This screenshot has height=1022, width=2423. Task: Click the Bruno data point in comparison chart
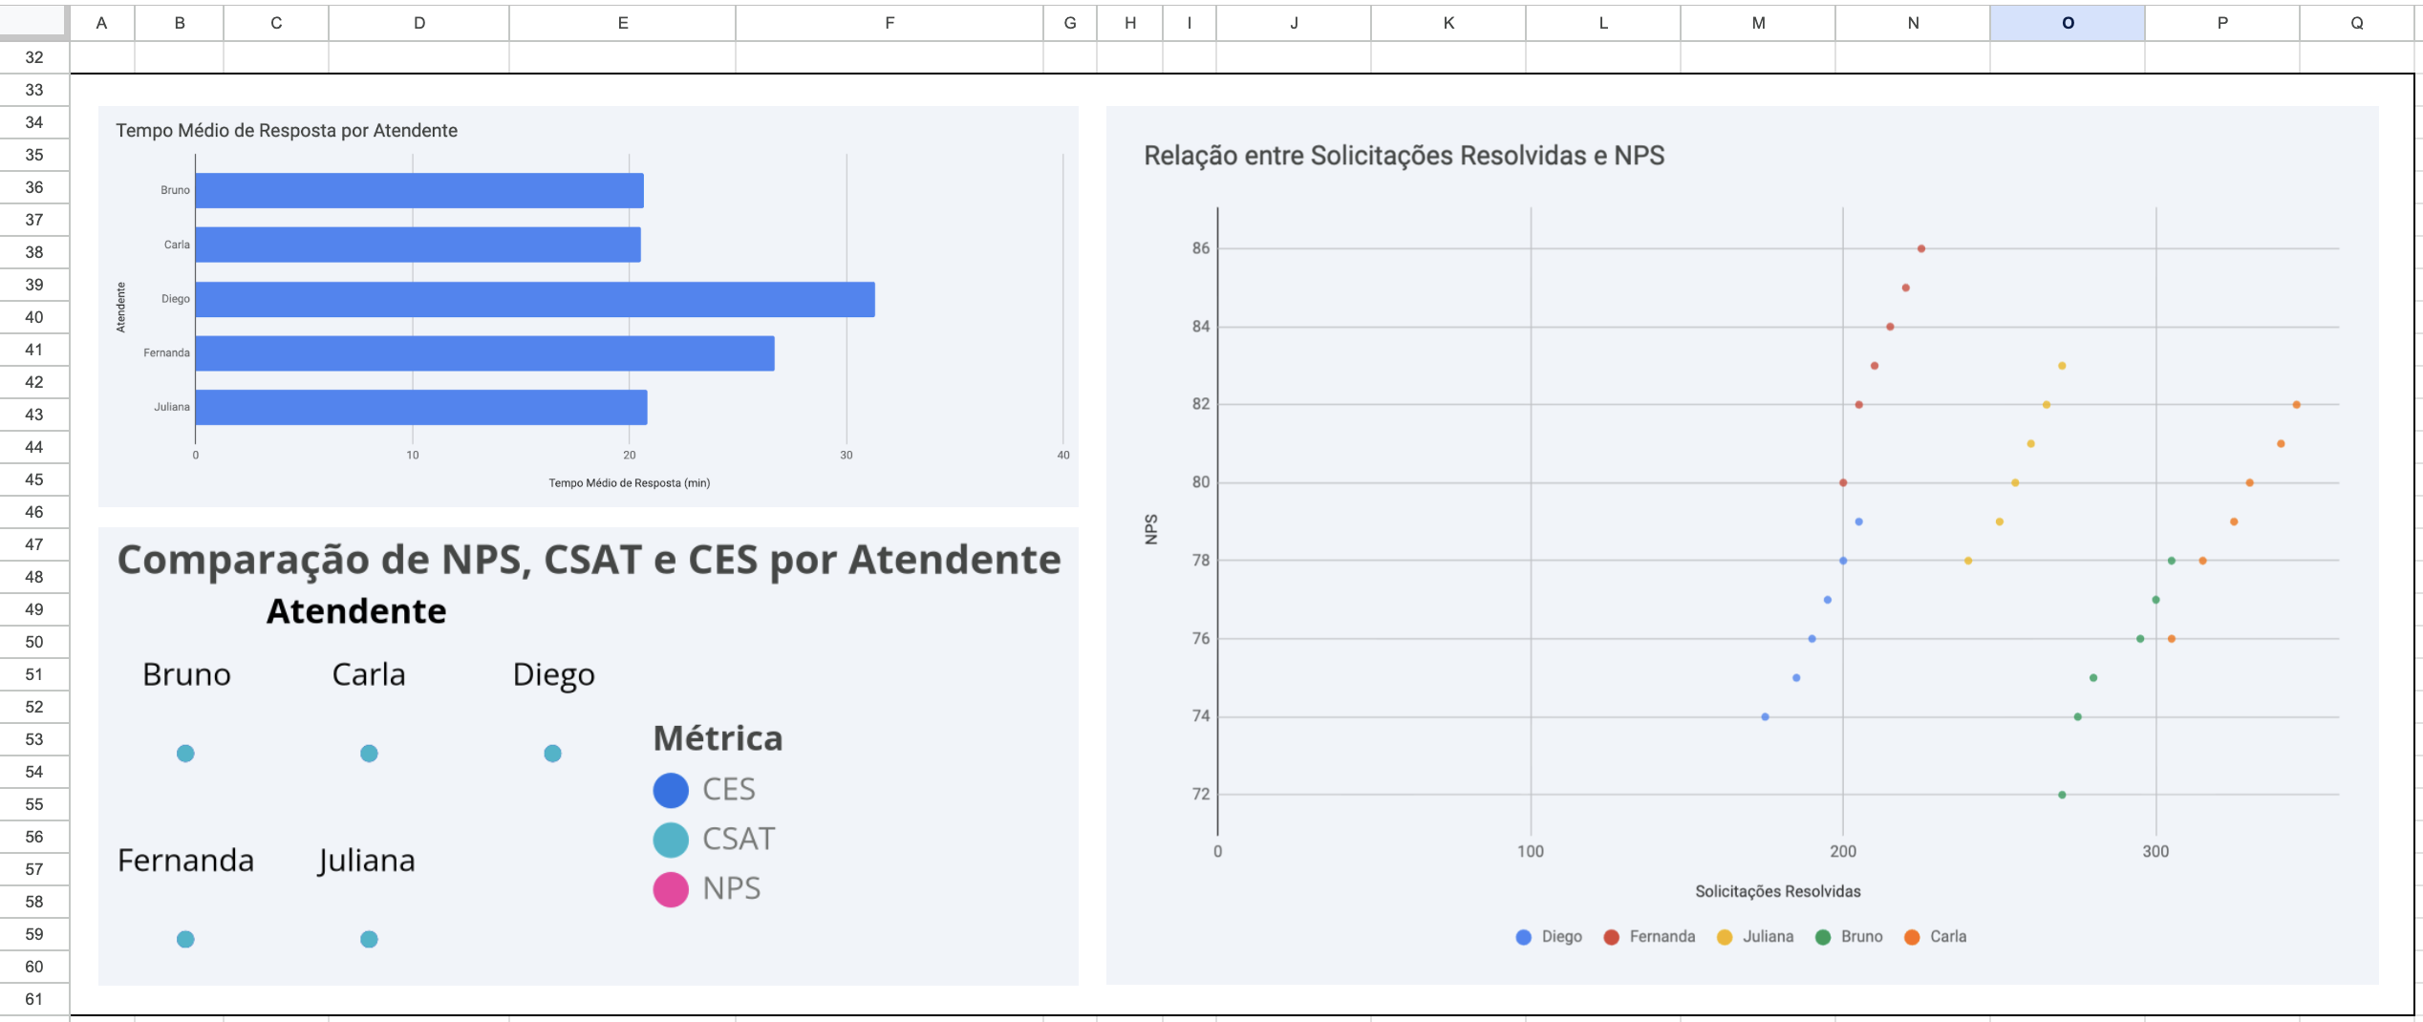click(x=185, y=754)
